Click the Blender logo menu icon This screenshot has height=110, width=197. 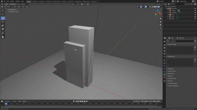click(2, 1)
